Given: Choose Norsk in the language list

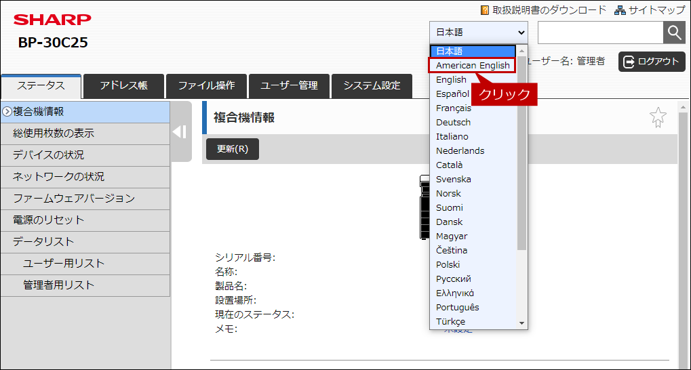Looking at the screenshot, I should coord(473,193).
